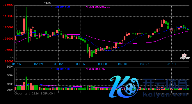Click the 01-26 date label
The image size is (192, 104).
[x=16, y=64]
